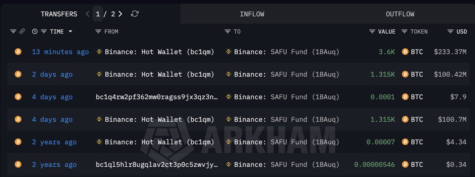Screen dimensions: 475x177
Task: Click the Binance icon in the first FROM entry
Action: point(99,52)
